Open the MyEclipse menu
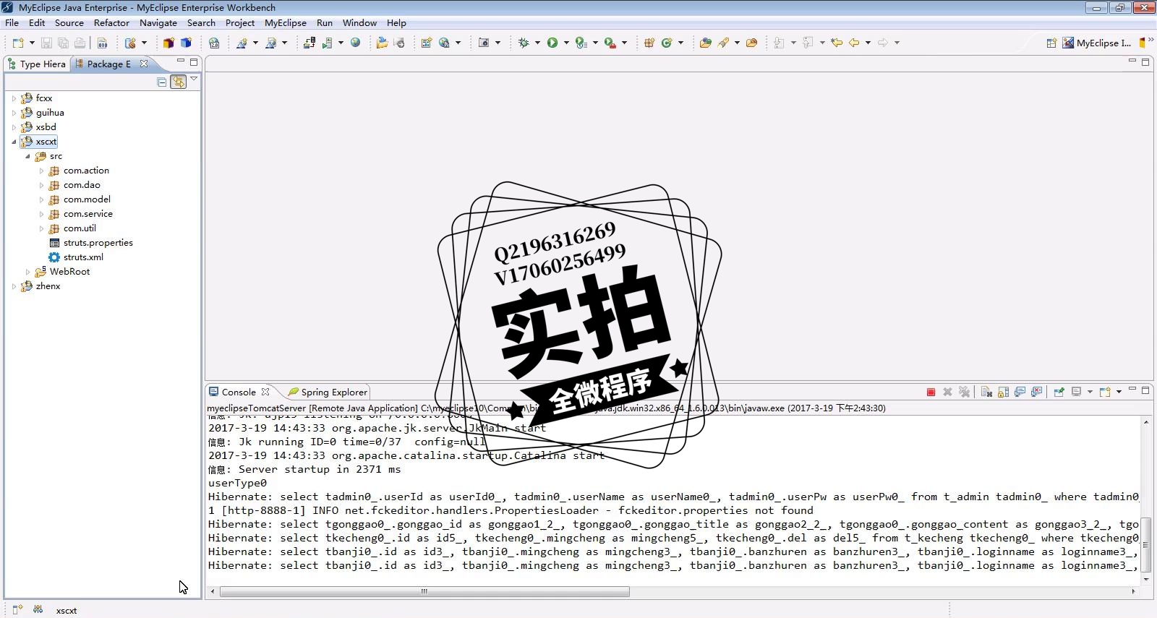 coord(286,22)
